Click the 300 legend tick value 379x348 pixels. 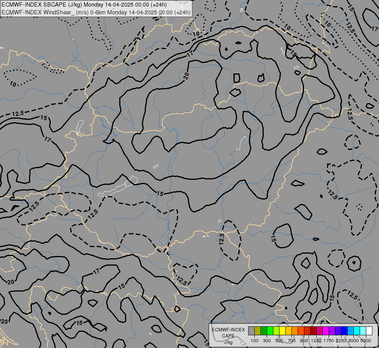(x=267, y=341)
